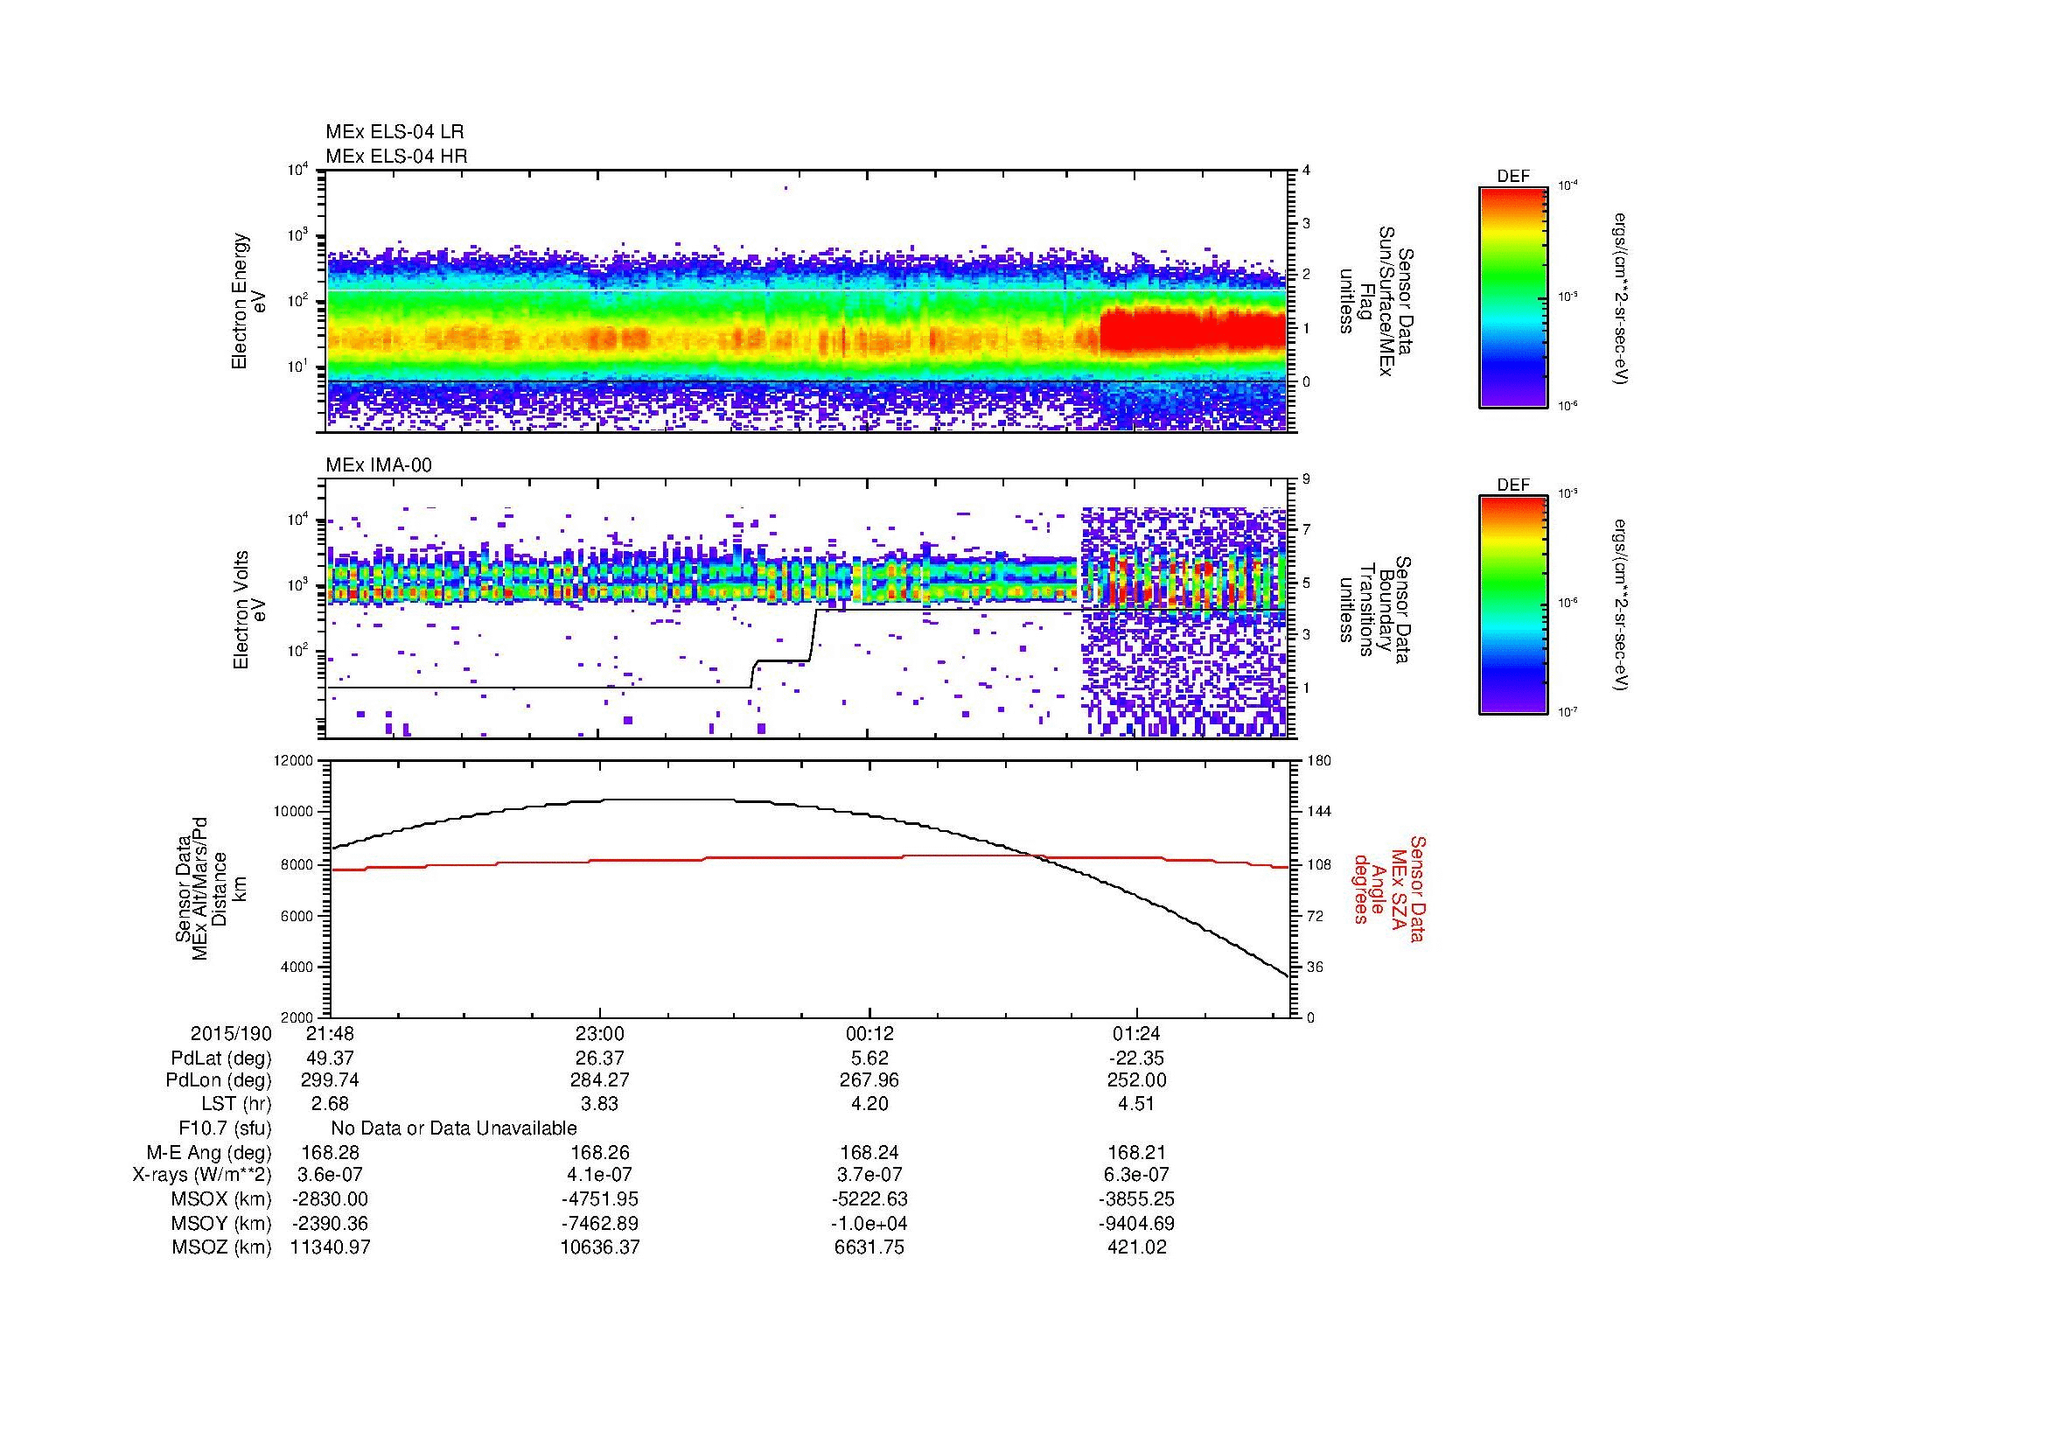Image resolution: width=2046 pixels, height=1446 pixels.
Task: Click MSOX value -2830.00
Action: click(331, 1199)
